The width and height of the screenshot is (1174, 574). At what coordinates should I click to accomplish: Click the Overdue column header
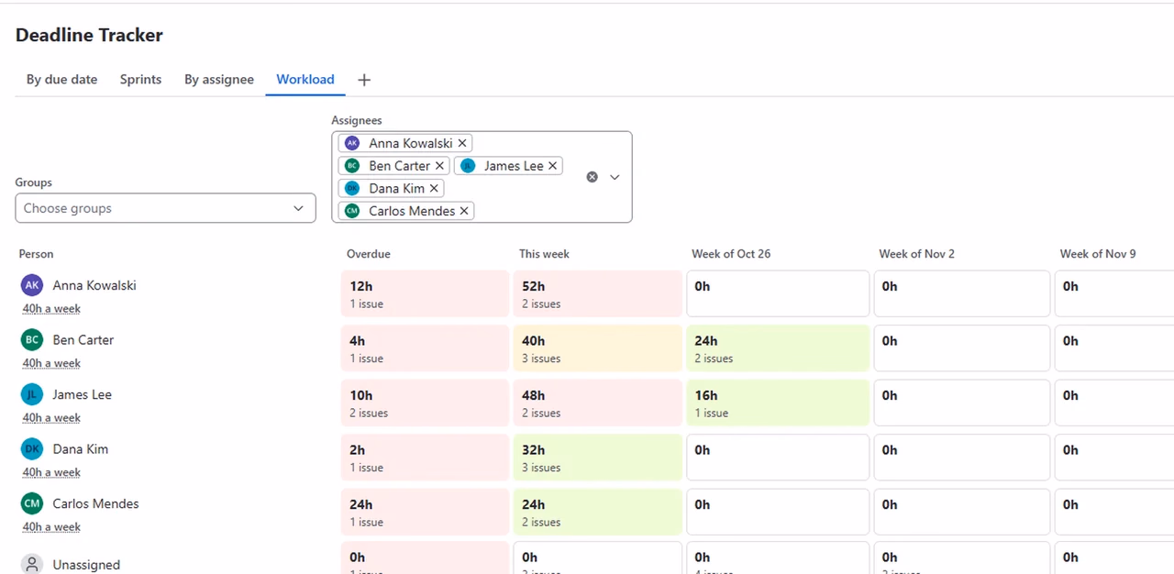click(x=369, y=254)
